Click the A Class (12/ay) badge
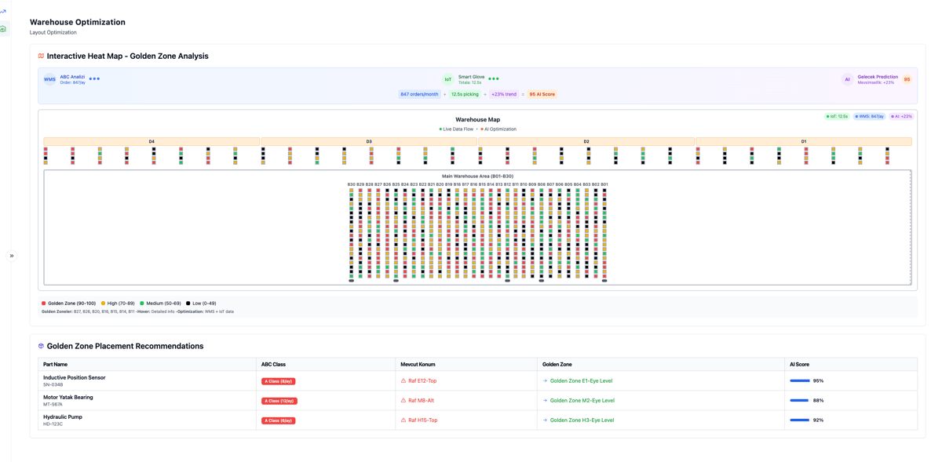Viewport: 942px width, 462px height. tap(279, 401)
